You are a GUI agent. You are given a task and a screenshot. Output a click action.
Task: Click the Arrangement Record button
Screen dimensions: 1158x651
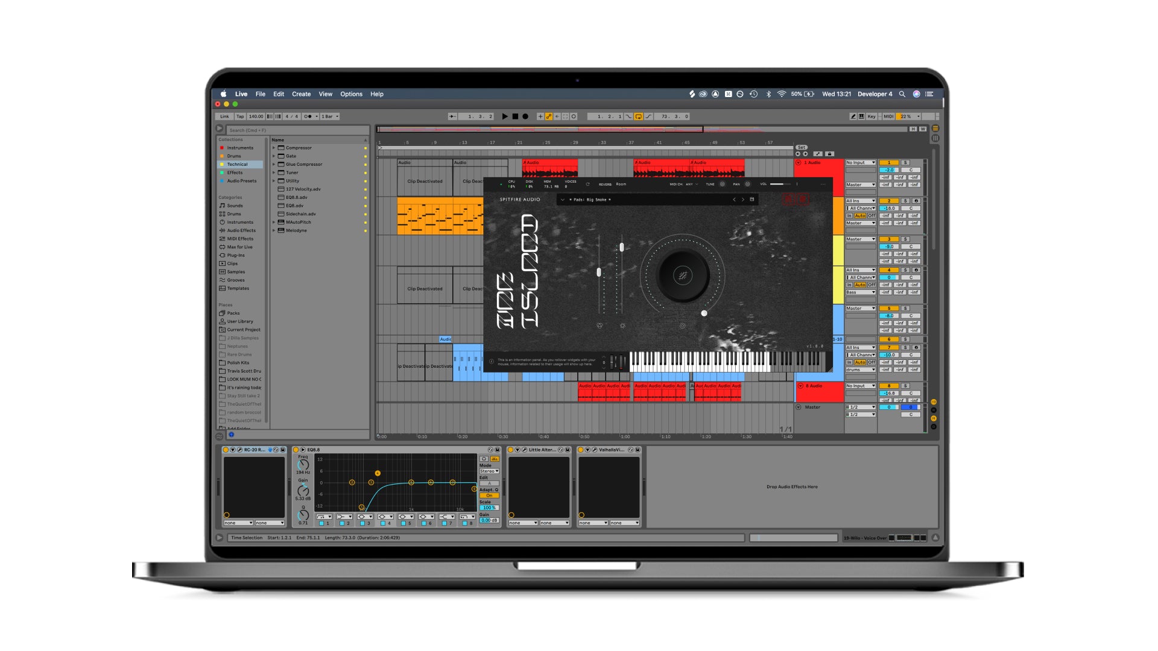(x=525, y=116)
